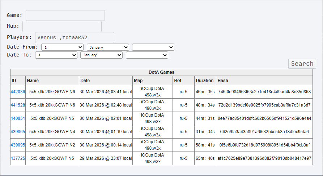The image size is (323, 176).
Task: Follow the 440851 game link
Action: tap(18, 118)
